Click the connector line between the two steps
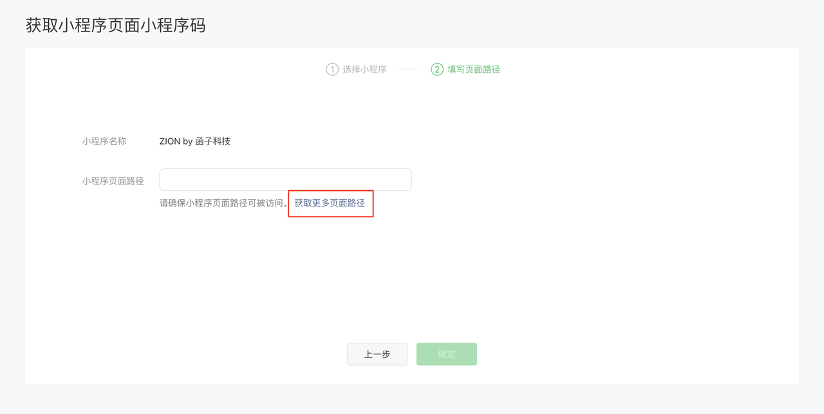The image size is (824, 414). 409,69
